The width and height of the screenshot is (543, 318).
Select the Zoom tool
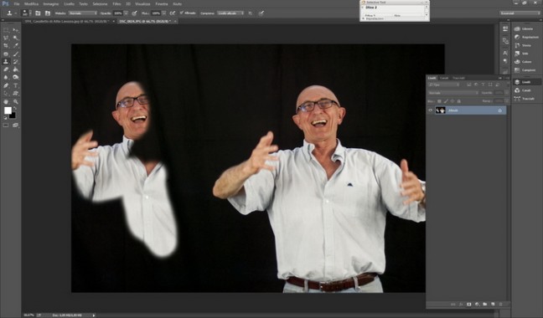tap(16, 101)
